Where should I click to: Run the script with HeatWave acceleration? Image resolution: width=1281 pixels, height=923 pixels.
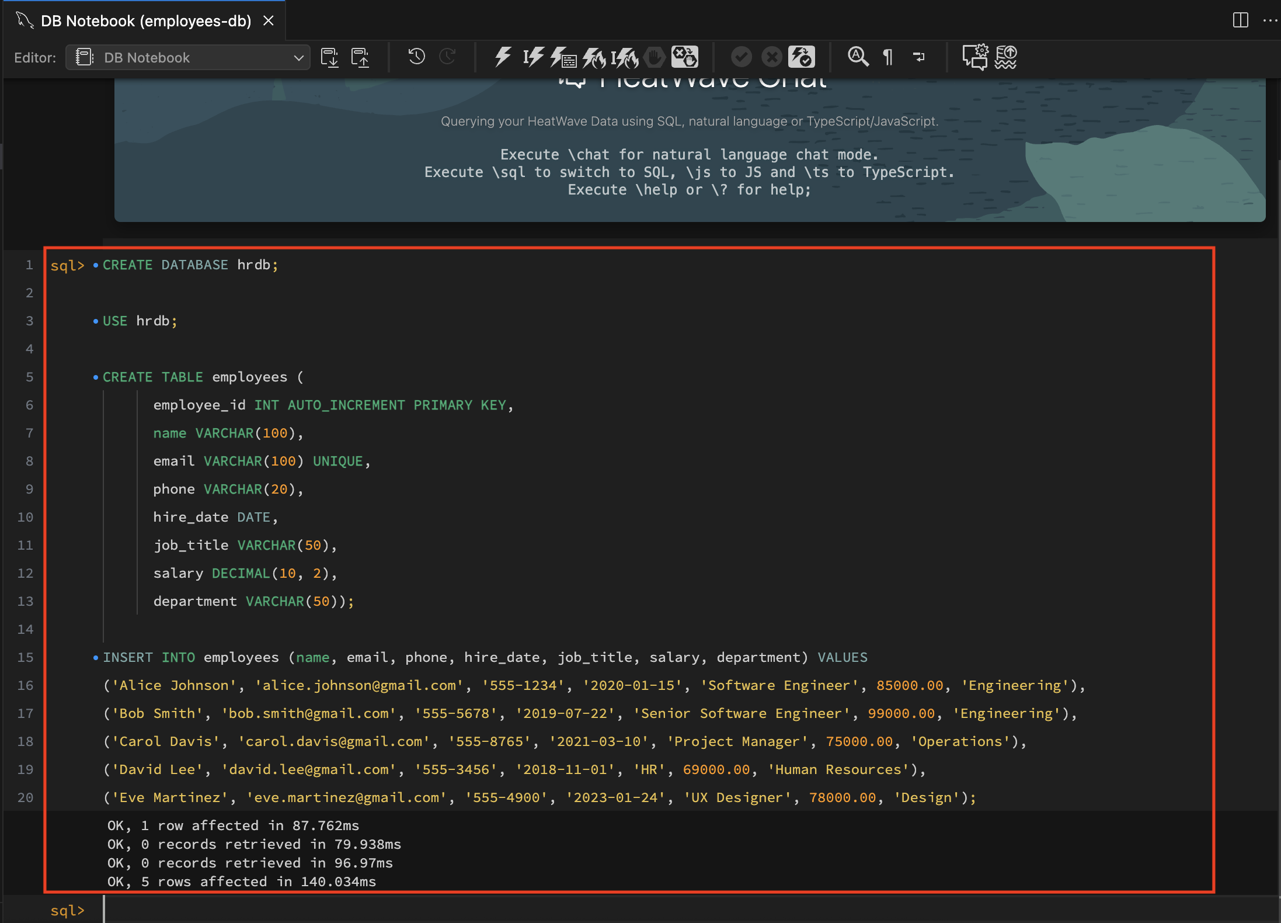point(593,57)
